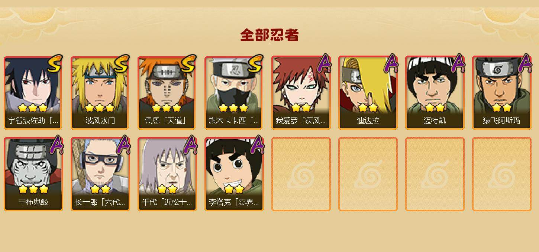Click the A rank badge on 干柿鬼鲛
The image size is (539, 252).
(x=56, y=145)
